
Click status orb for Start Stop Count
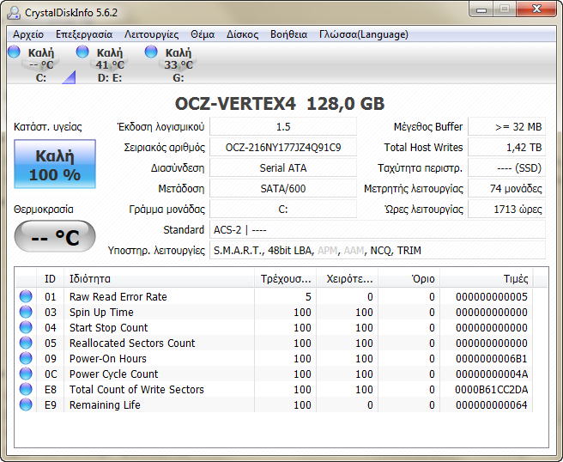click(x=26, y=327)
